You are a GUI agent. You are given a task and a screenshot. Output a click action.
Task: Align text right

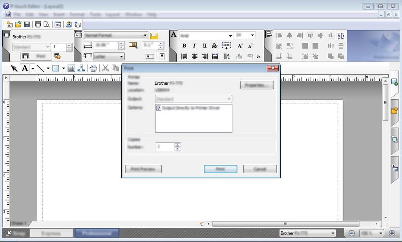pos(205,56)
